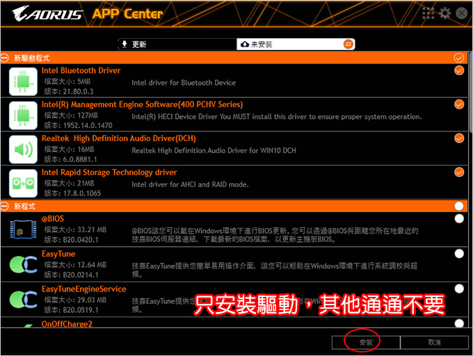This screenshot has width=473, height=356.
Task: Open the app grid icon in header
Action: tap(428, 13)
